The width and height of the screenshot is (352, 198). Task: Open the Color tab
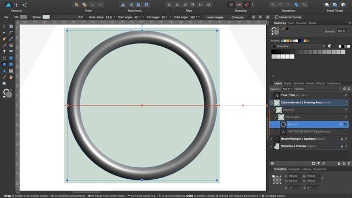tap(291, 23)
